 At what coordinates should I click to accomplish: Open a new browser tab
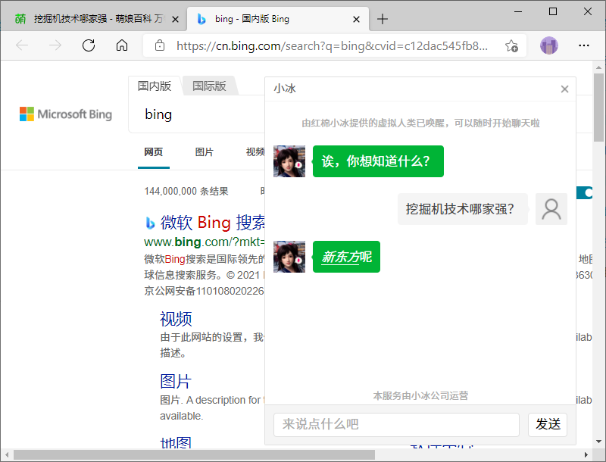383,19
